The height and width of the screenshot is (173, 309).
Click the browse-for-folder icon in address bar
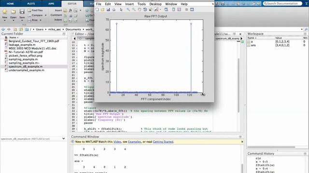(x=21, y=29)
